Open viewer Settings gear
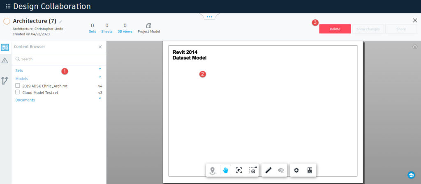Screen dimensions: 421x184 click(x=296, y=170)
